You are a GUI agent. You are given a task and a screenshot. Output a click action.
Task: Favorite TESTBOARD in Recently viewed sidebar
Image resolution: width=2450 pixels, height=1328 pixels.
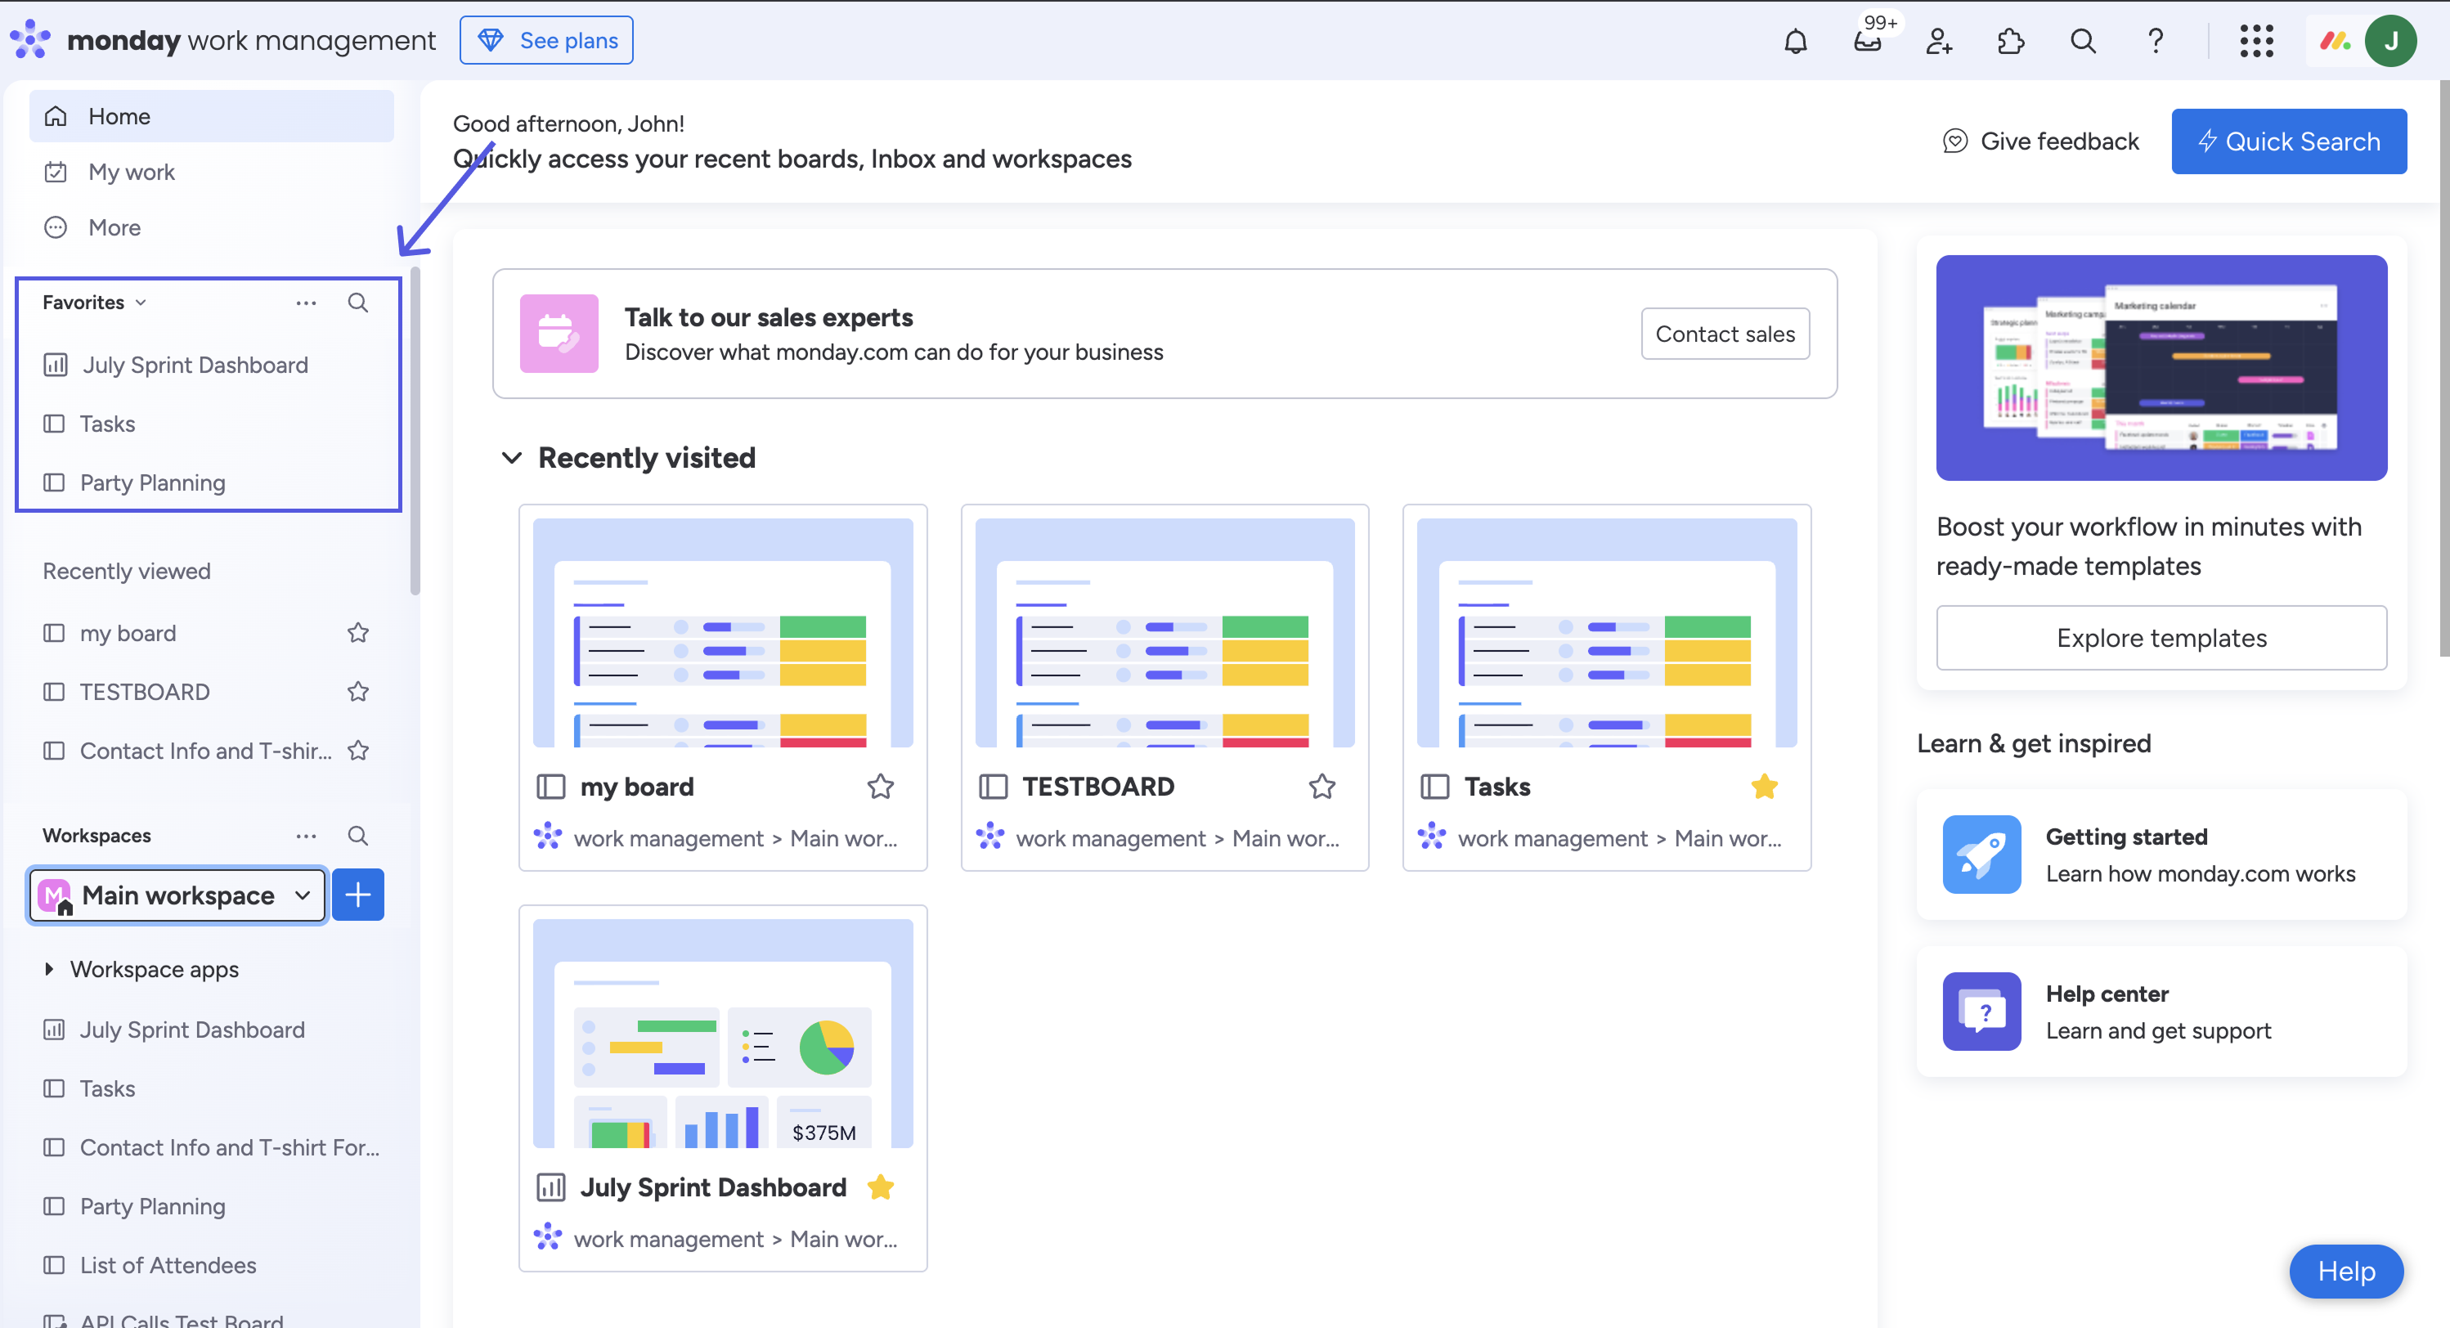click(x=357, y=692)
